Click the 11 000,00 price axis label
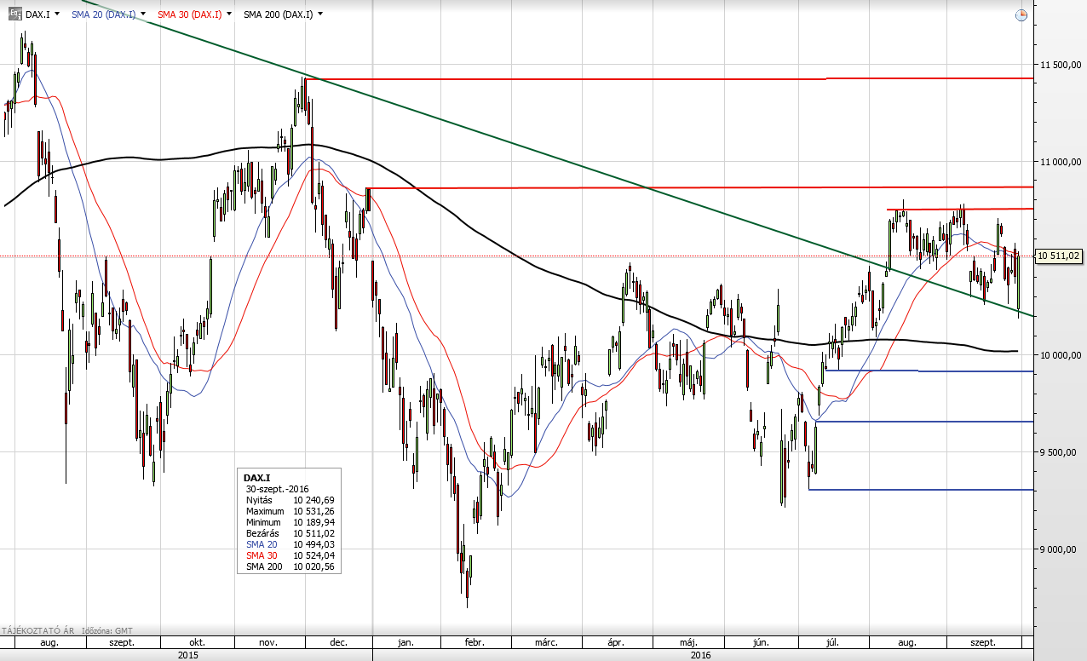 [x=1060, y=162]
